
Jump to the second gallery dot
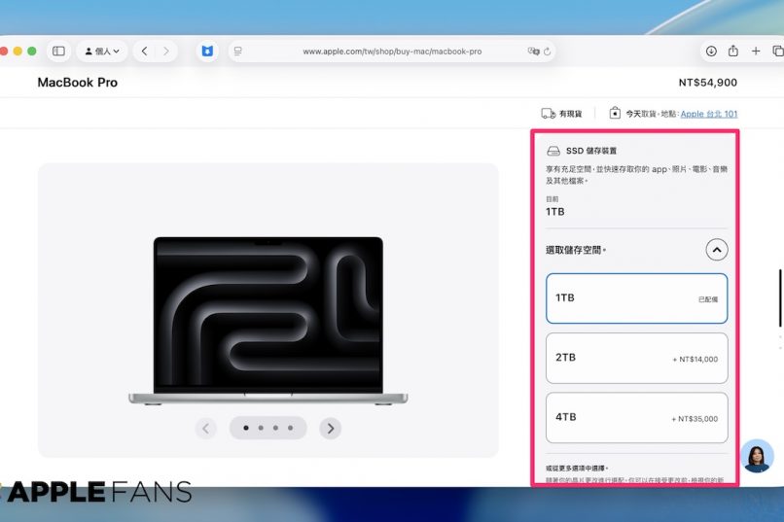point(261,428)
